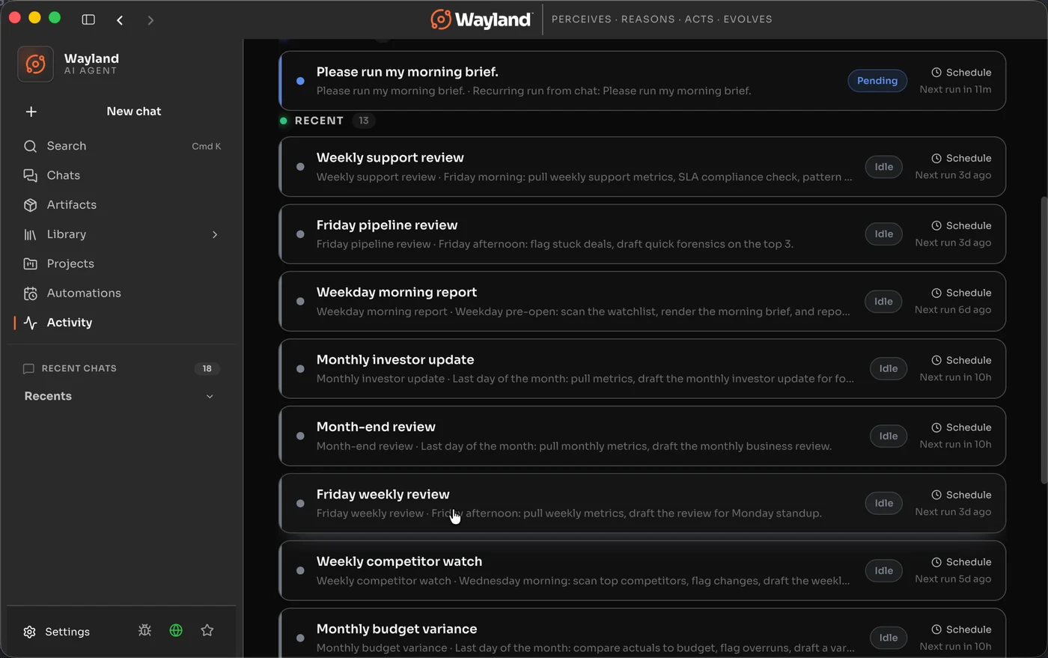Screen dimensions: 1048x658
Task: Click Schedule clock icon on Weekly competitor watch
Action: pos(936,562)
